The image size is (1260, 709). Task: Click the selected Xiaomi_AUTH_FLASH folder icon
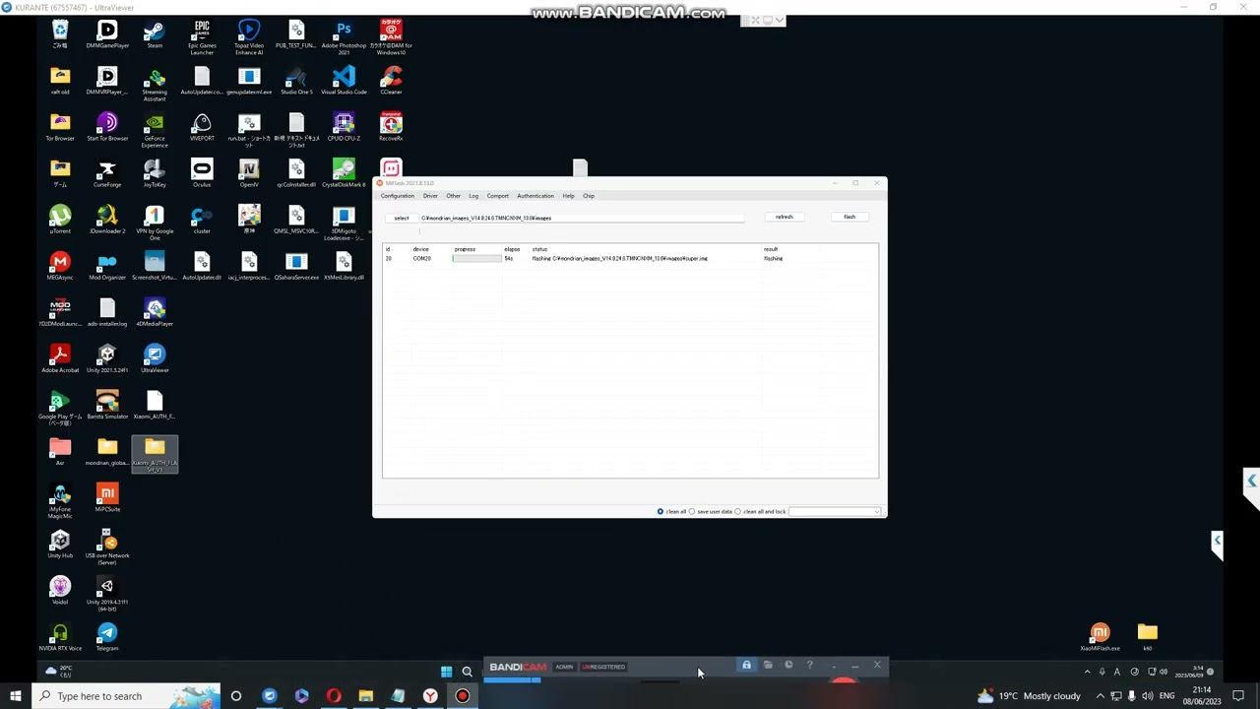pyautogui.click(x=155, y=453)
